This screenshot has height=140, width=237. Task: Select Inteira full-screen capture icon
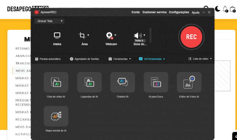(x=57, y=35)
